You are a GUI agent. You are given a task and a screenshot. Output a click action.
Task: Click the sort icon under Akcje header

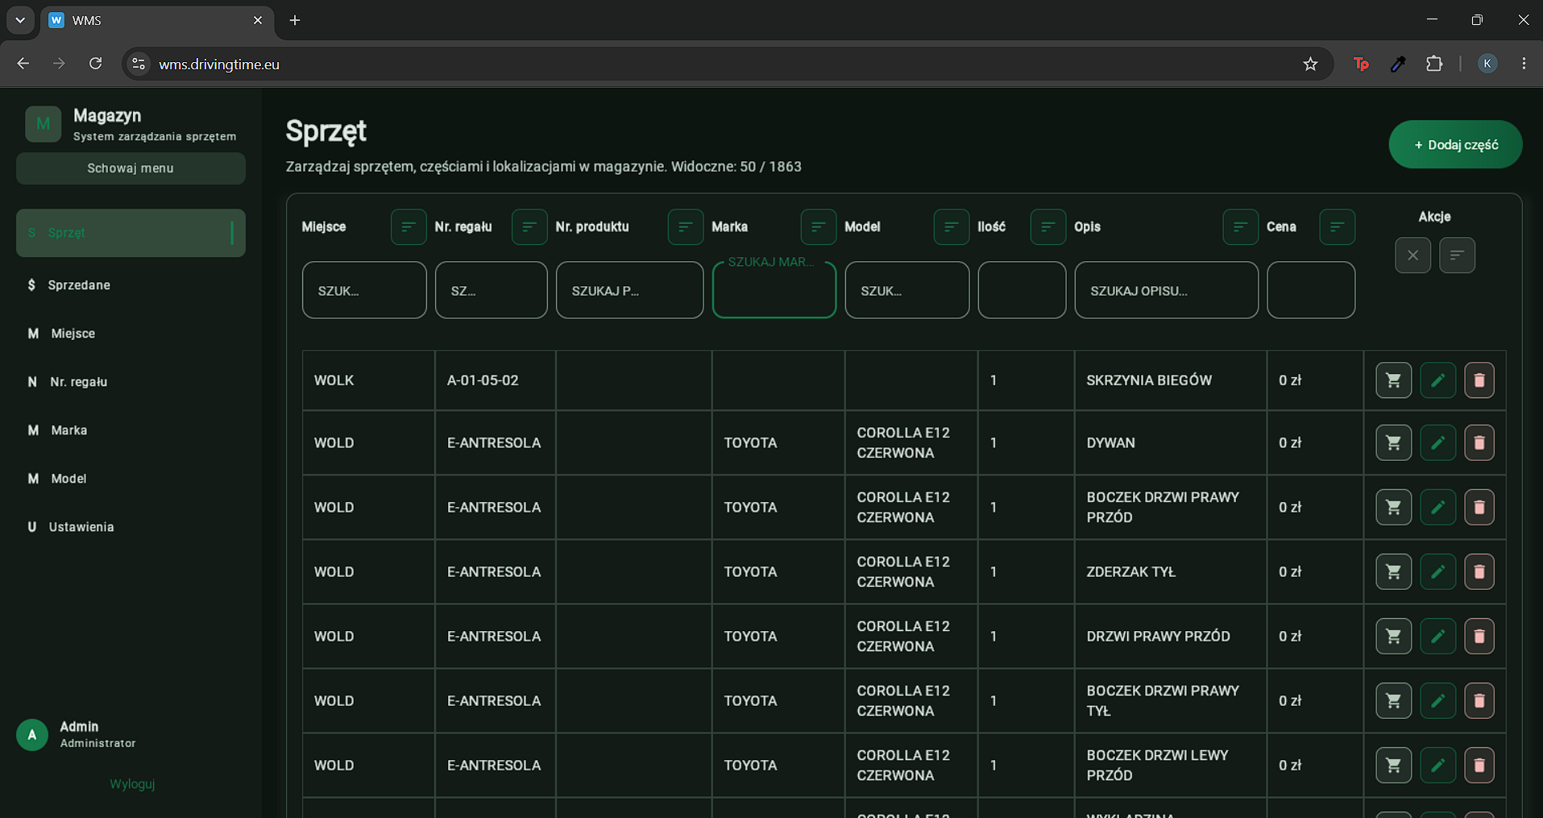[x=1457, y=255]
